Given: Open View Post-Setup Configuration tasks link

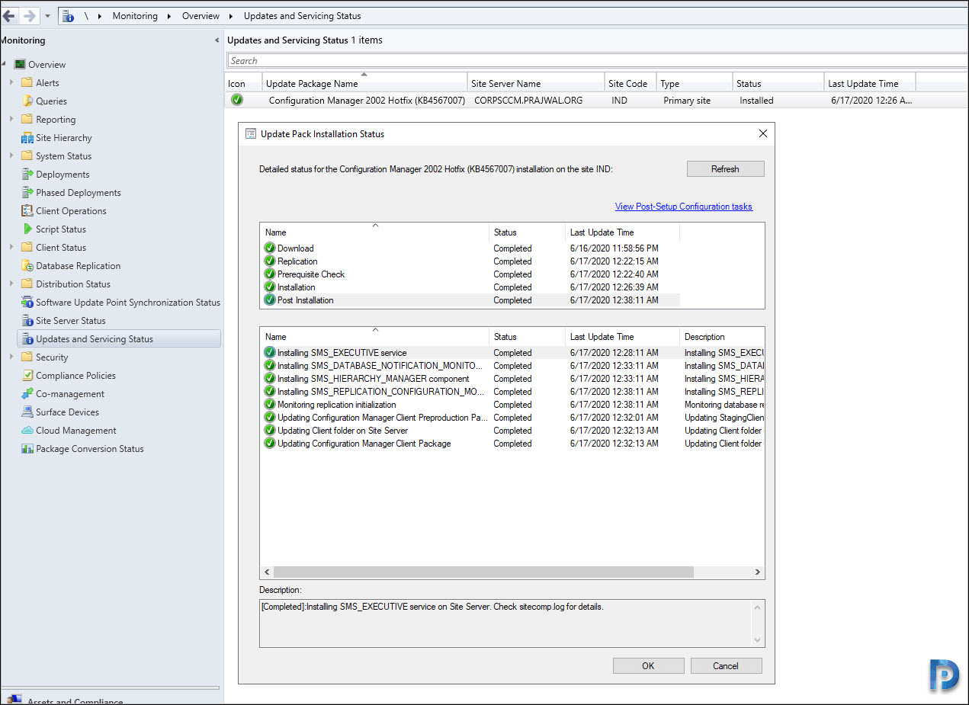Looking at the screenshot, I should (684, 207).
